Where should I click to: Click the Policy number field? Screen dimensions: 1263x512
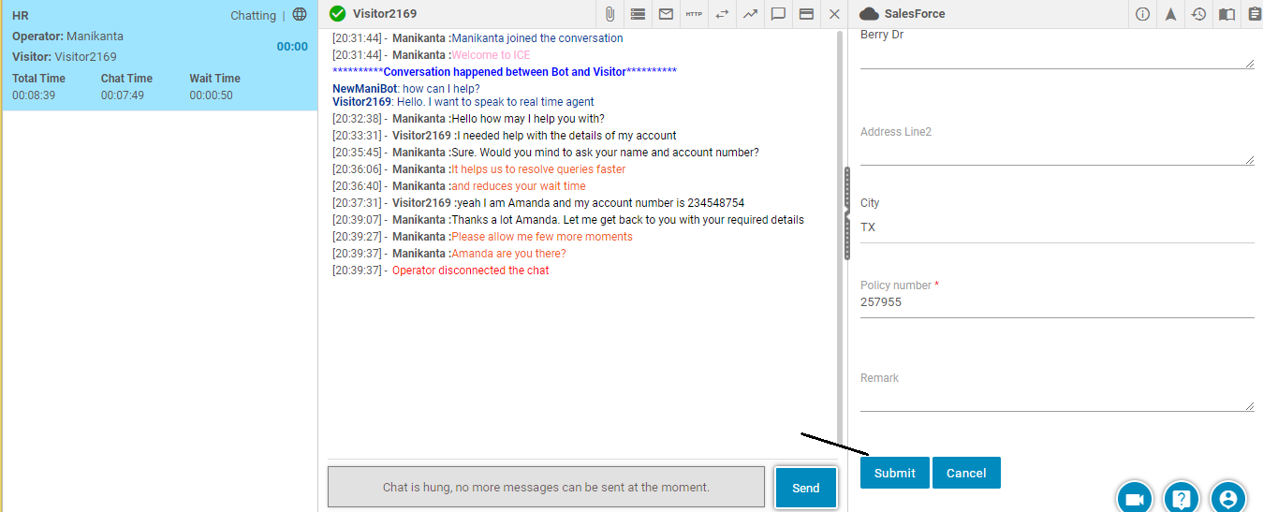pos(1056,303)
